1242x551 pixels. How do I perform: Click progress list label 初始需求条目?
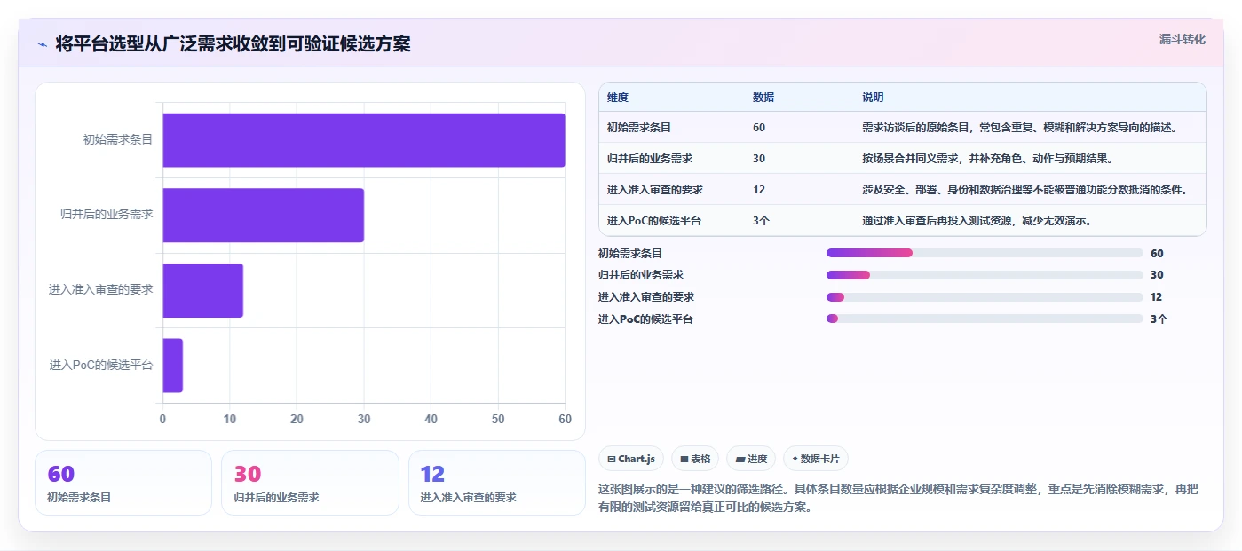click(x=630, y=253)
